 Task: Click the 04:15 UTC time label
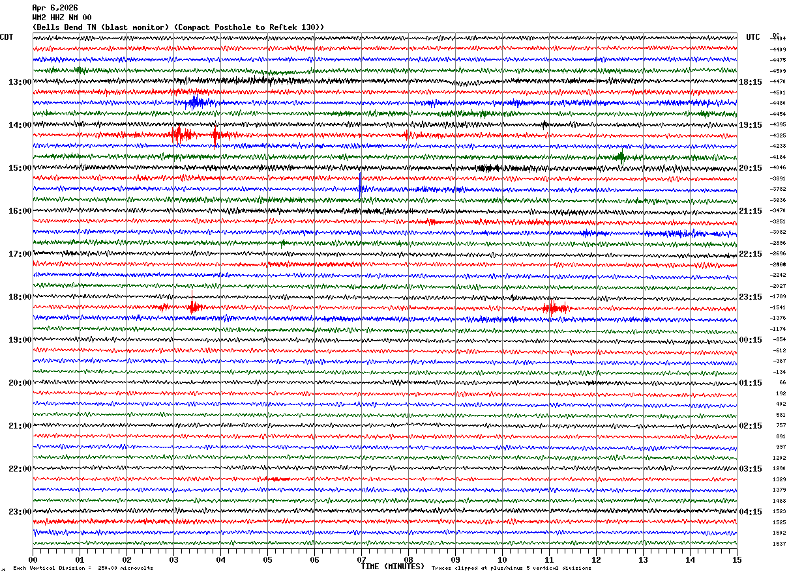pyautogui.click(x=750, y=512)
